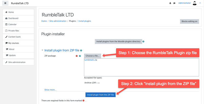Click the red required-field icon by ZIP package
The width and height of the screenshot is (204, 104).
pos(76,56)
